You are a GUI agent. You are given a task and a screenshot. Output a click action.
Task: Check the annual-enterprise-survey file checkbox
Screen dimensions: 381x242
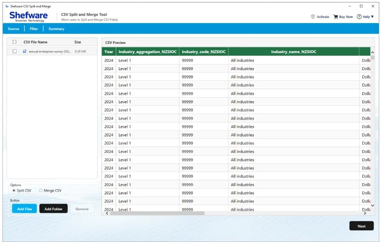tap(14, 51)
